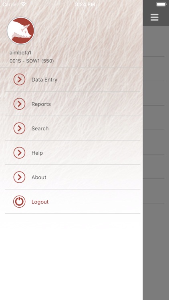Tap the power icon for Logout
The height and width of the screenshot is (300, 169).
pyautogui.click(x=19, y=202)
